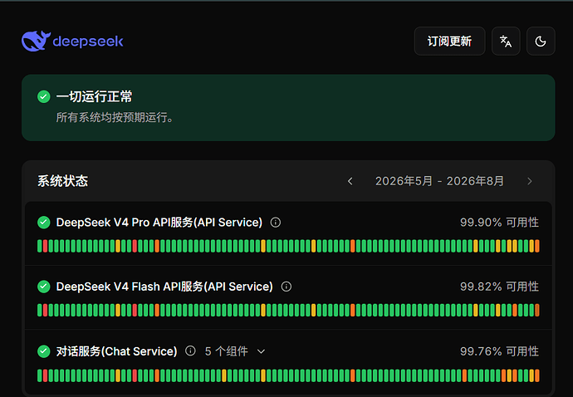573x397 pixels.
Task: Click green check icon in 一切运行正常 banner
Action: pyautogui.click(x=44, y=96)
